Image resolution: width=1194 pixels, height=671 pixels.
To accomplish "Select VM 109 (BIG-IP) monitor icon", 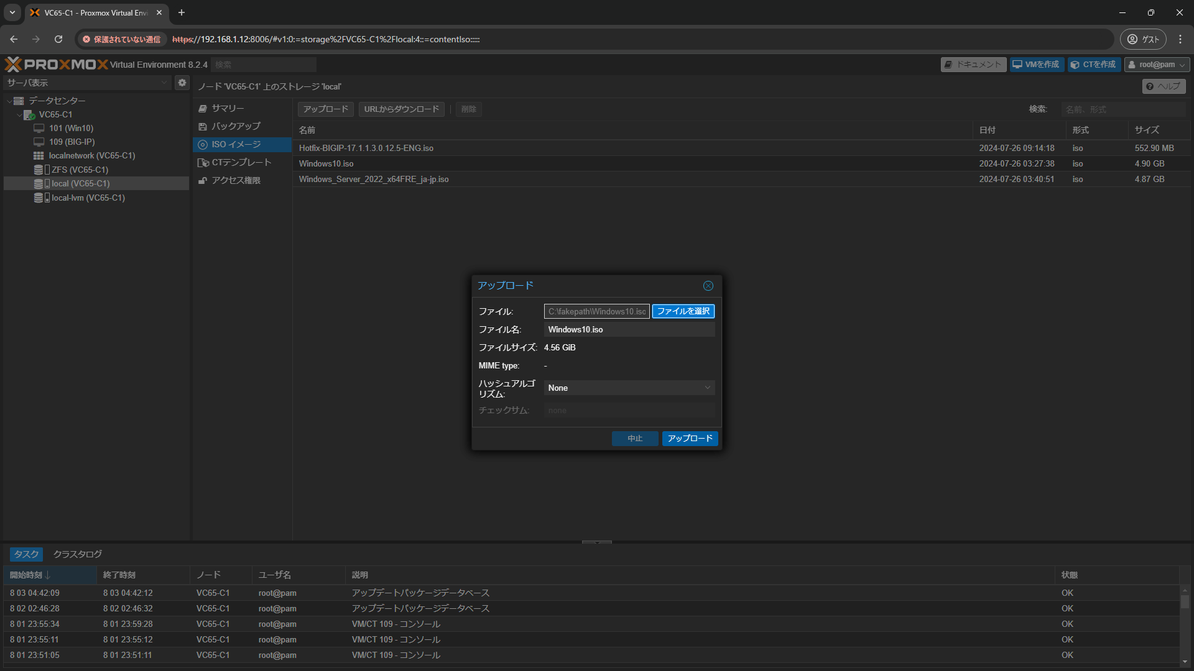I will coord(39,142).
